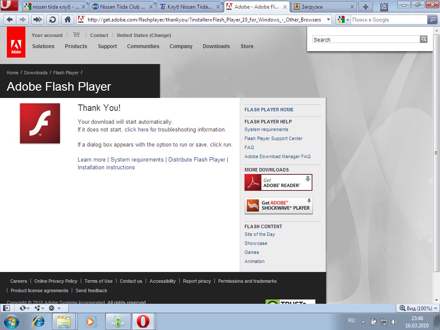Go forward with the browser Forward arrow
Screen dimensions: 440x330
23,19
